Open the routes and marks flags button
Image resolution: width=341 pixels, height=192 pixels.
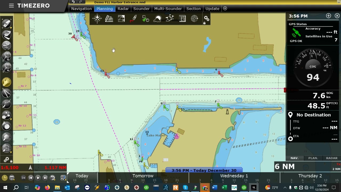point(170,18)
